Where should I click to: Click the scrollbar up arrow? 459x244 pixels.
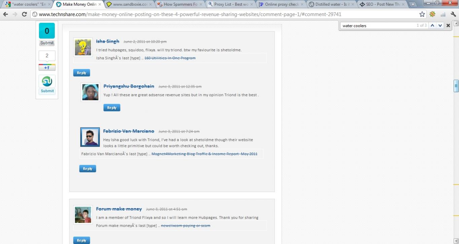coord(456,23)
